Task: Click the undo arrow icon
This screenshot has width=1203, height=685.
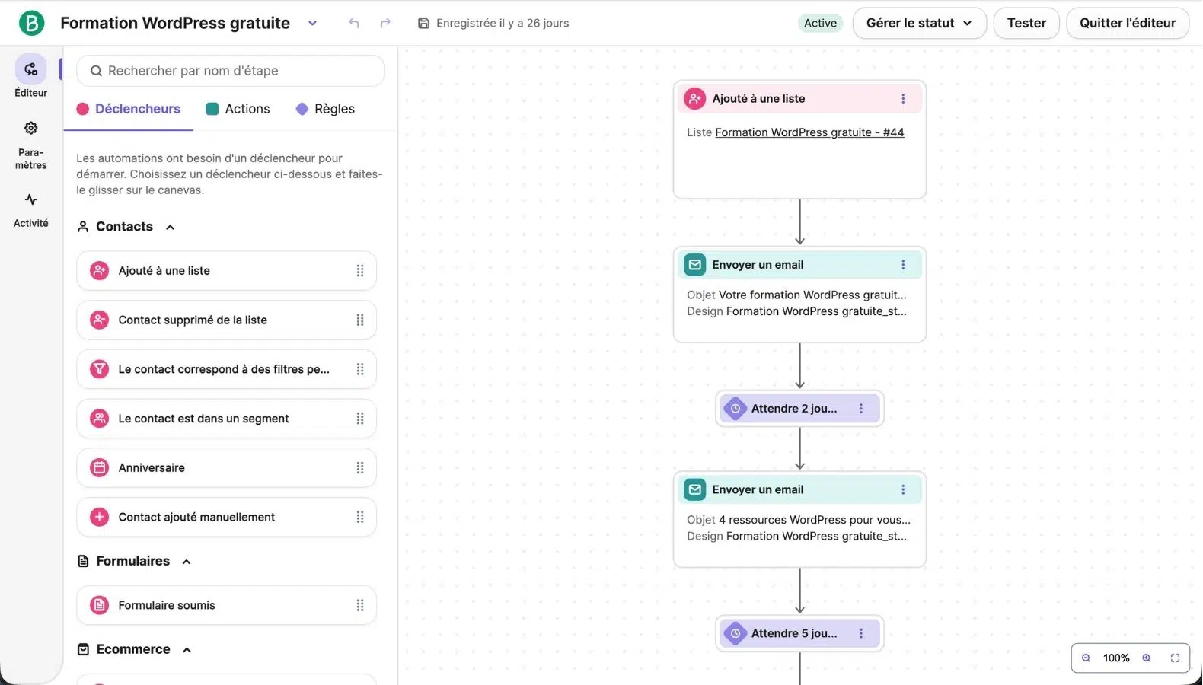Action: [x=354, y=23]
